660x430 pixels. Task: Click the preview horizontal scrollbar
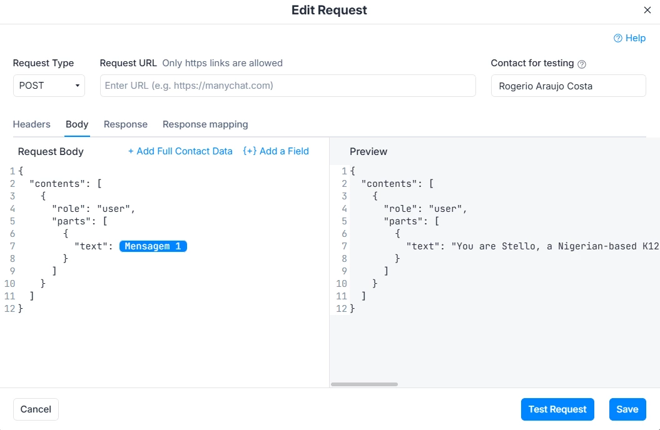pos(365,384)
